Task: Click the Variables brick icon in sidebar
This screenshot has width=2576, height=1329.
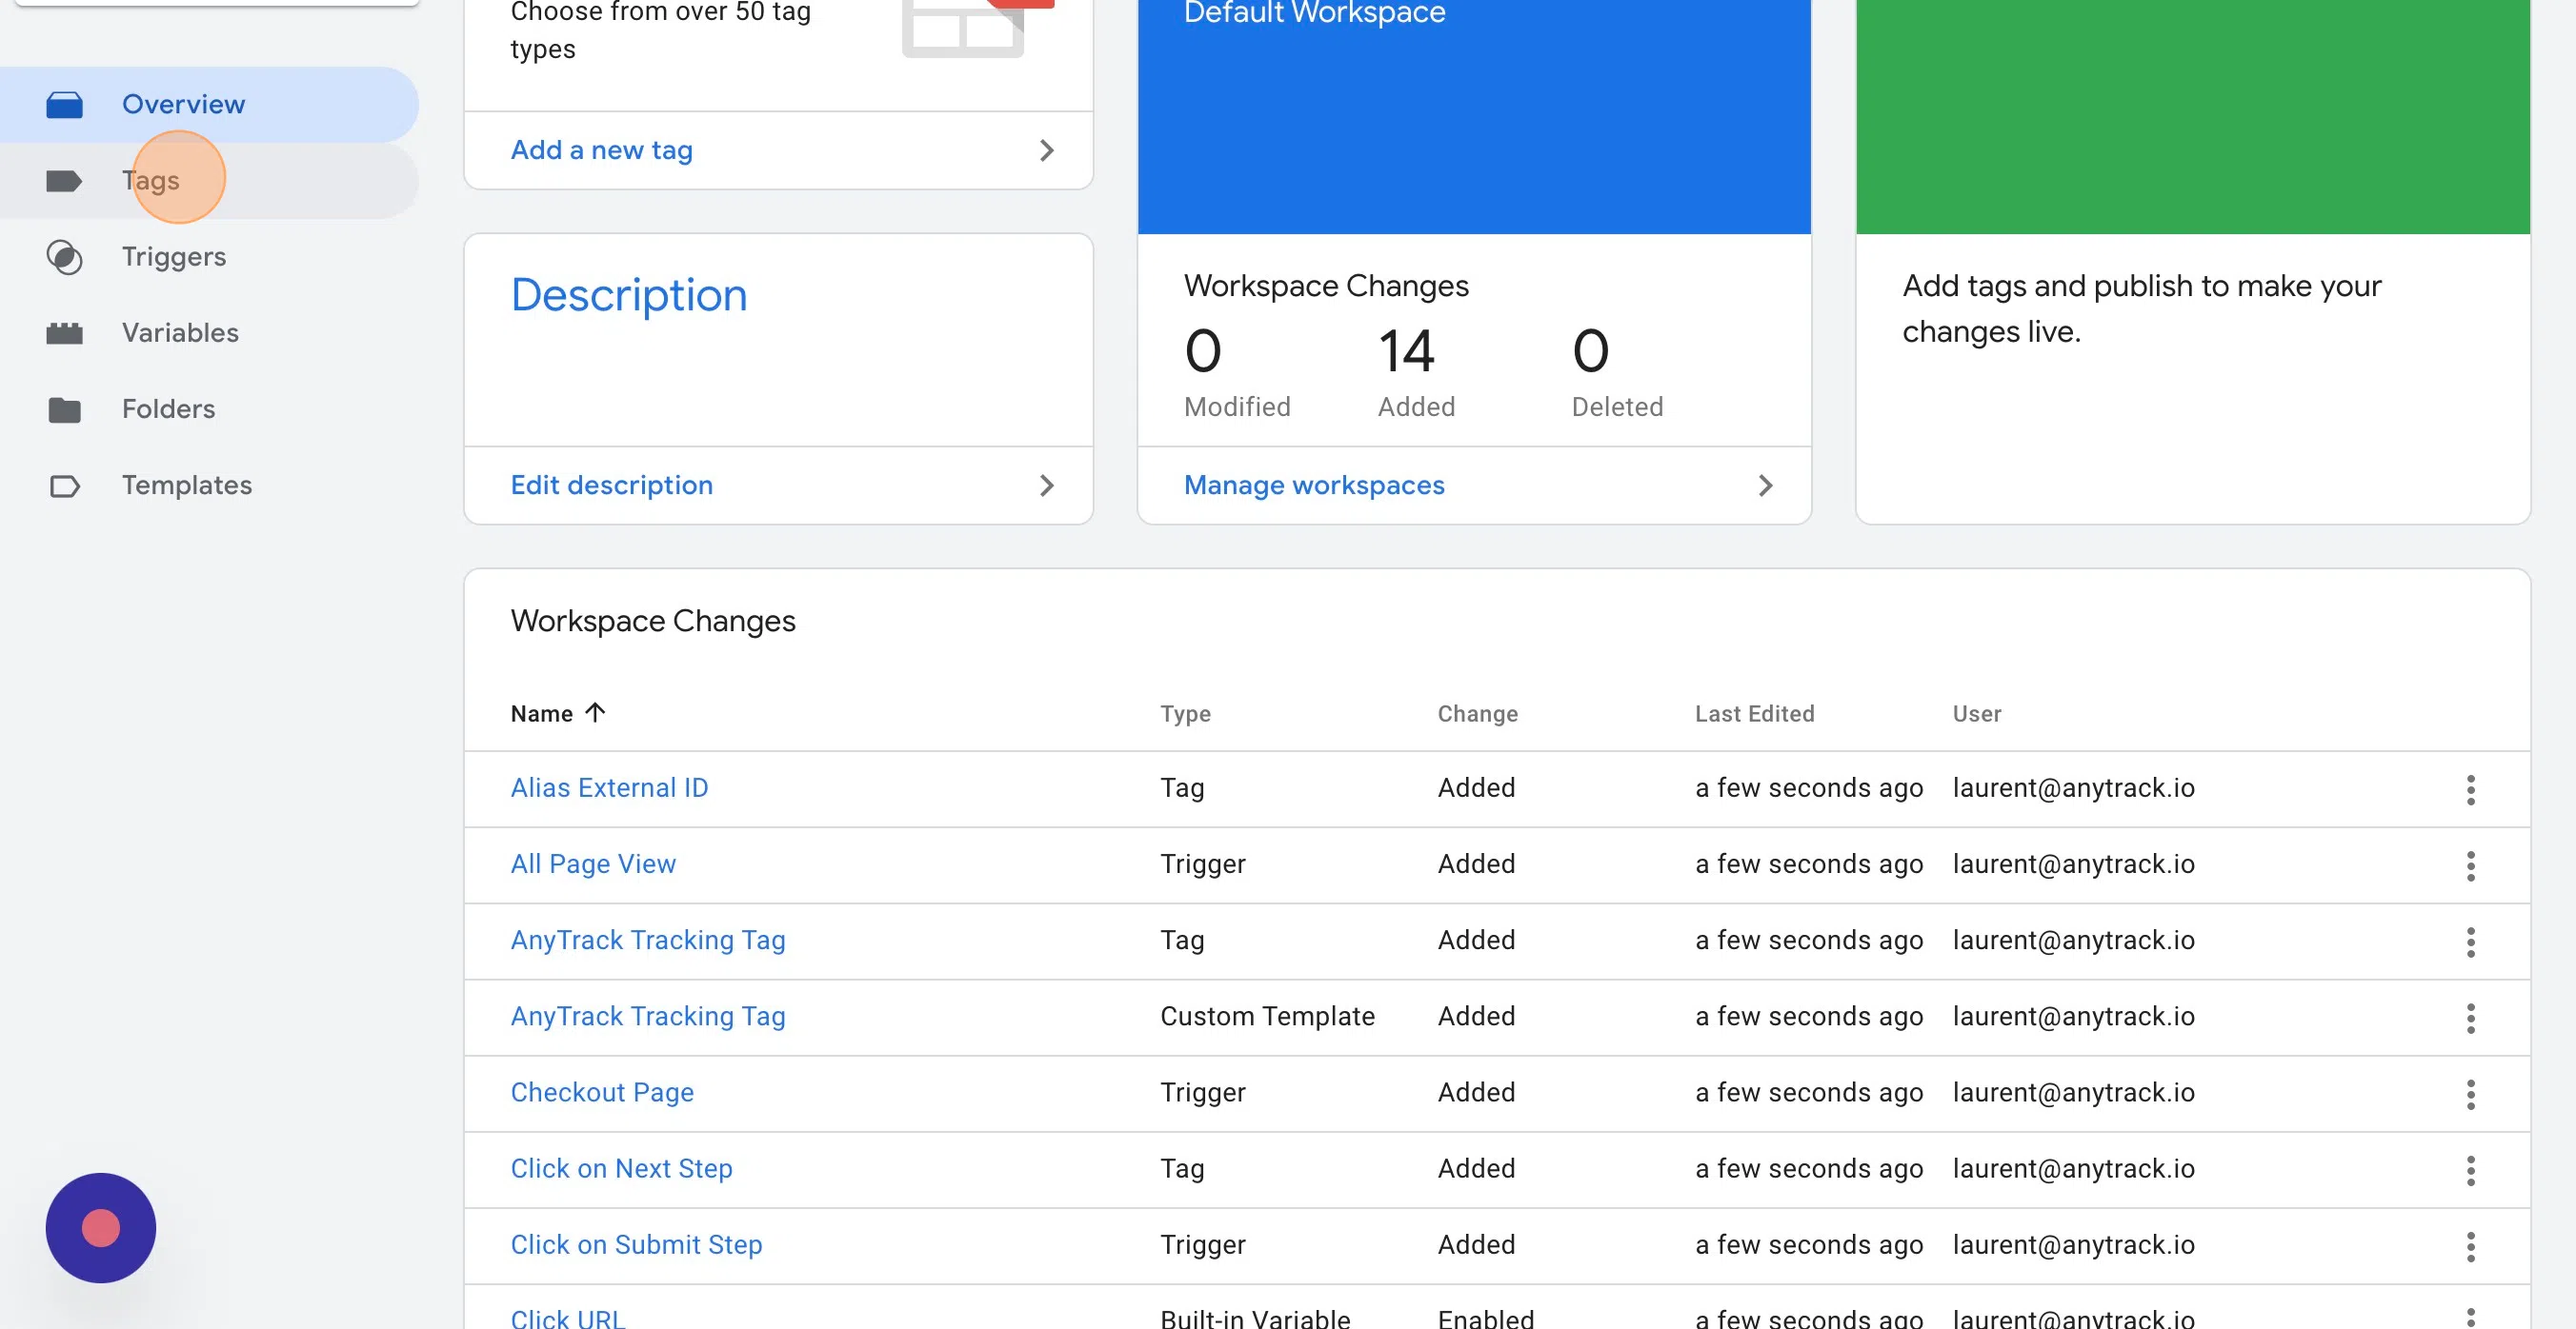Action: [64, 333]
